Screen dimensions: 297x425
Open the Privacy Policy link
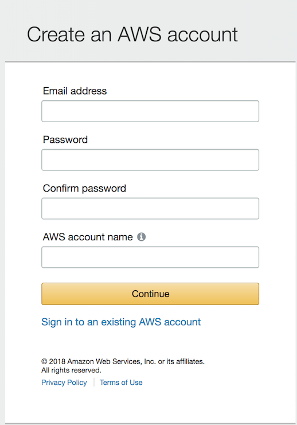(64, 383)
